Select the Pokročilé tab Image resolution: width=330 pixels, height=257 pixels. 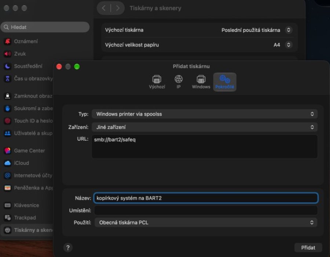tap(225, 82)
